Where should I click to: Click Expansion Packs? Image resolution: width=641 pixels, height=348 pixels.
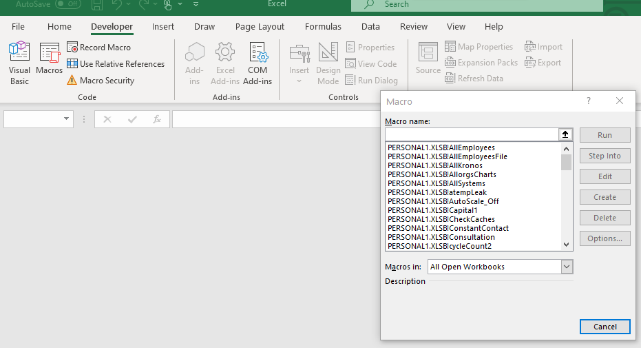481,63
